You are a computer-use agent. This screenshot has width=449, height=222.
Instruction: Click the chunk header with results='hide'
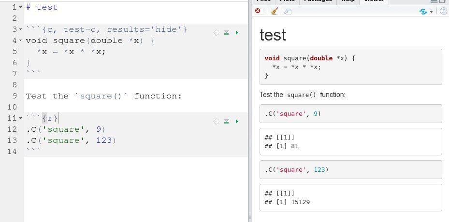pyautogui.click(x=106, y=29)
